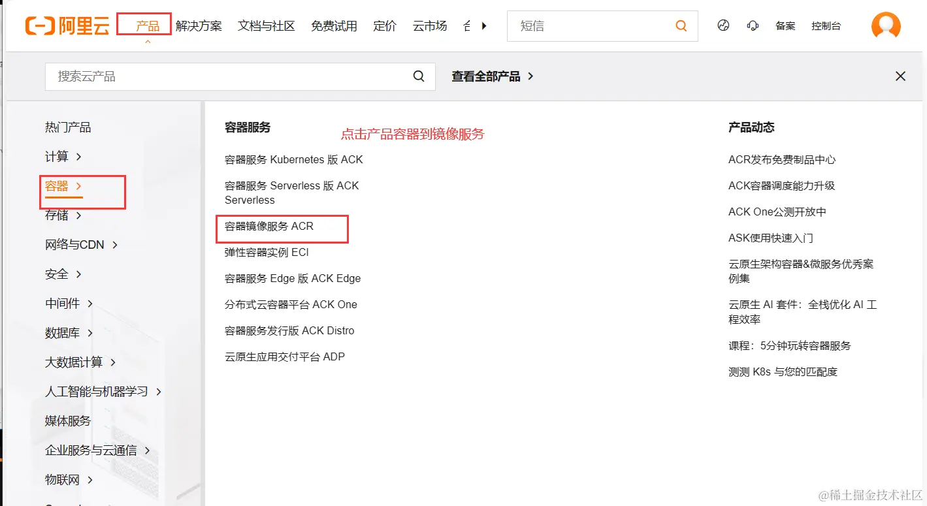Click the orange search icon in top search bar

tap(681, 26)
